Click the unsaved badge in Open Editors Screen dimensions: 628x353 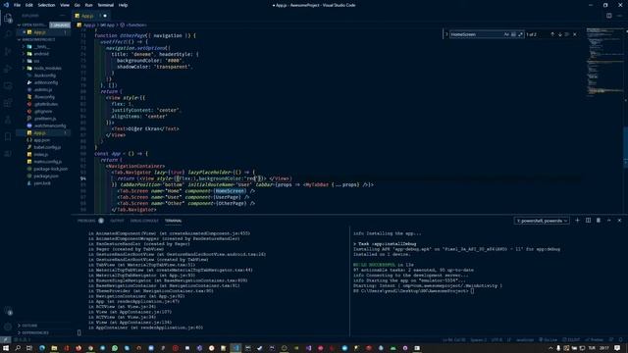pyautogui.click(x=60, y=25)
